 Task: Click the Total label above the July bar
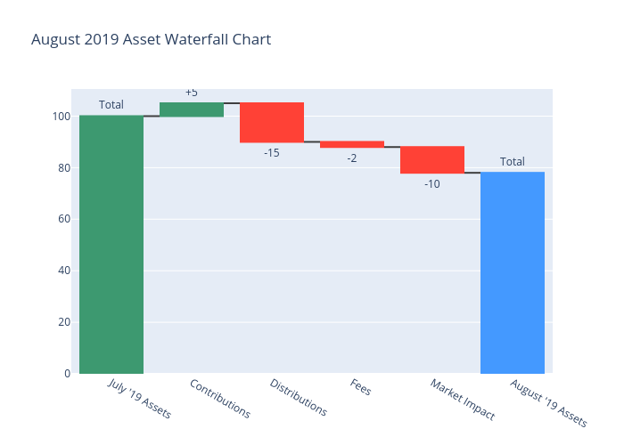point(111,105)
